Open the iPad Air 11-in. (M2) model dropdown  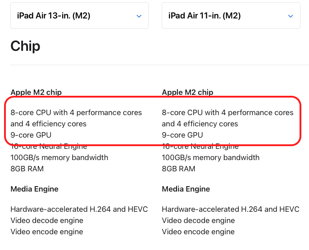230,16
